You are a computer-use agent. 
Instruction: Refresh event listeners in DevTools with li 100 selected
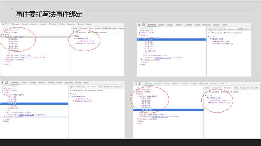[206, 92]
